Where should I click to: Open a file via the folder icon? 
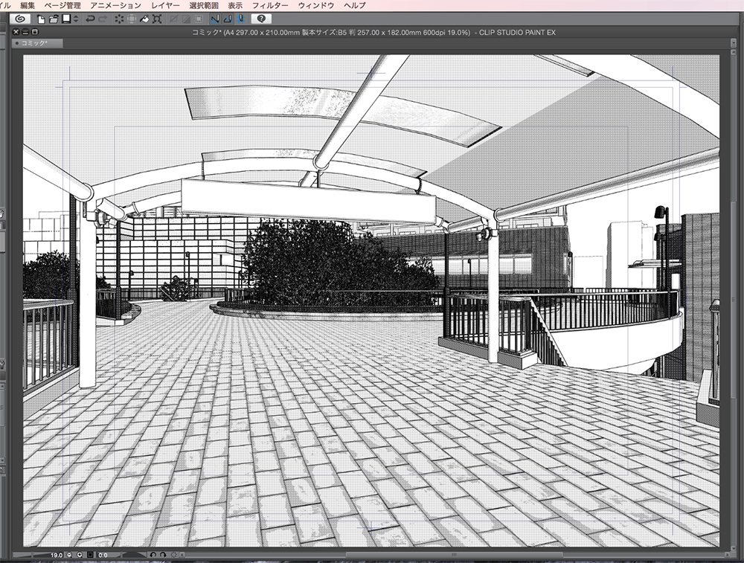pos(54,19)
